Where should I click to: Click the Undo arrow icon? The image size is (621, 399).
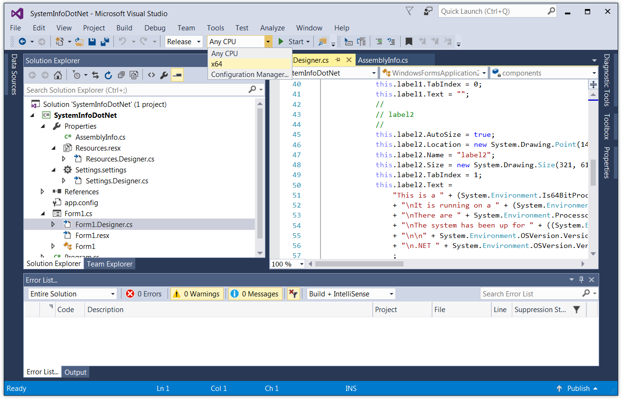122,42
